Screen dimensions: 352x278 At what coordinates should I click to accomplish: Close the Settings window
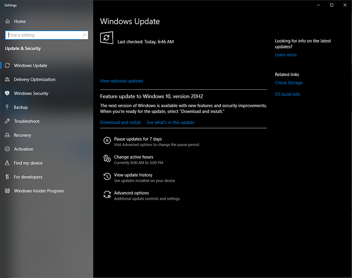(345, 5)
